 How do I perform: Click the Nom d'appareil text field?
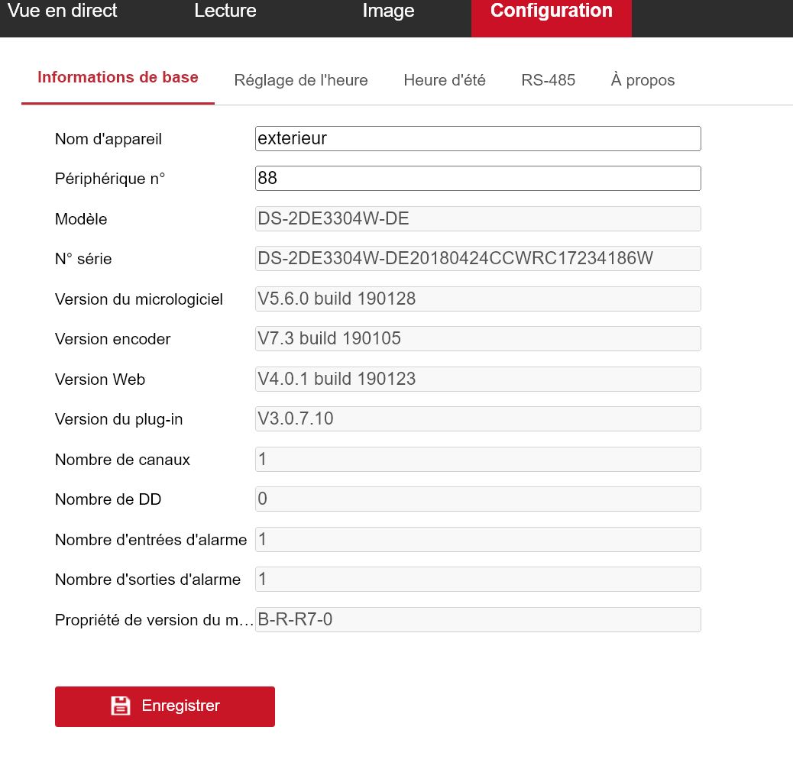[x=477, y=139]
